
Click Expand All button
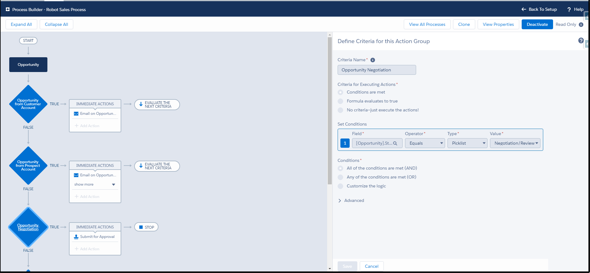click(x=21, y=24)
